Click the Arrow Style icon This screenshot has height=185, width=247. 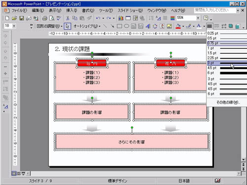click(x=224, y=26)
